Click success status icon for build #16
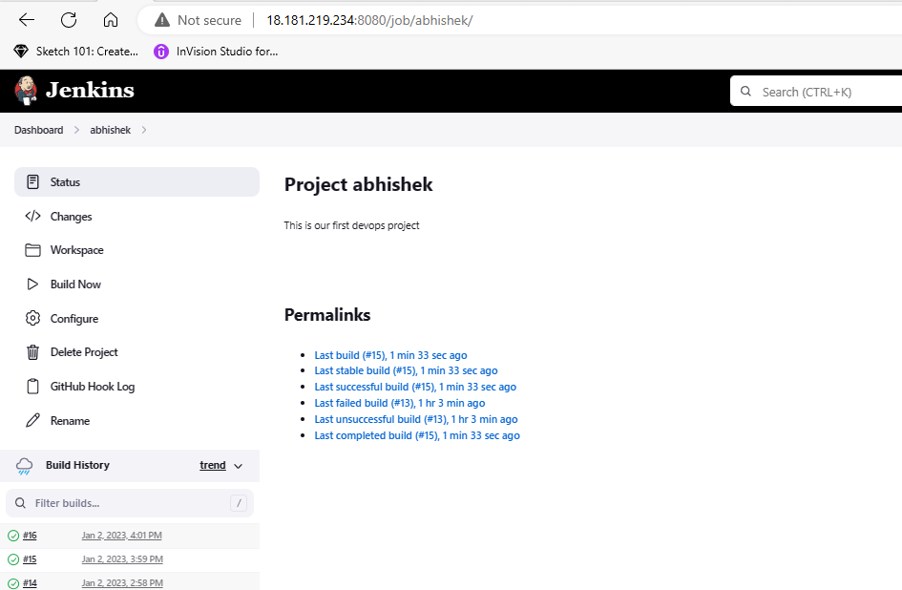902x590 pixels. (13, 536)
